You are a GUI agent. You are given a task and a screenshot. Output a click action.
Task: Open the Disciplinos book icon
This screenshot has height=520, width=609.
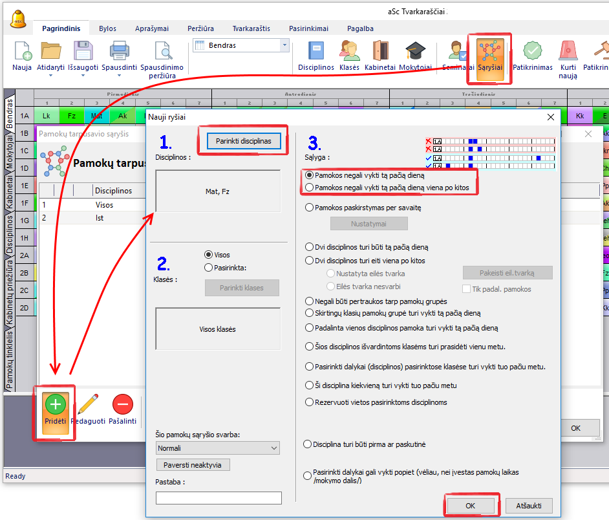tap(315, 52)
